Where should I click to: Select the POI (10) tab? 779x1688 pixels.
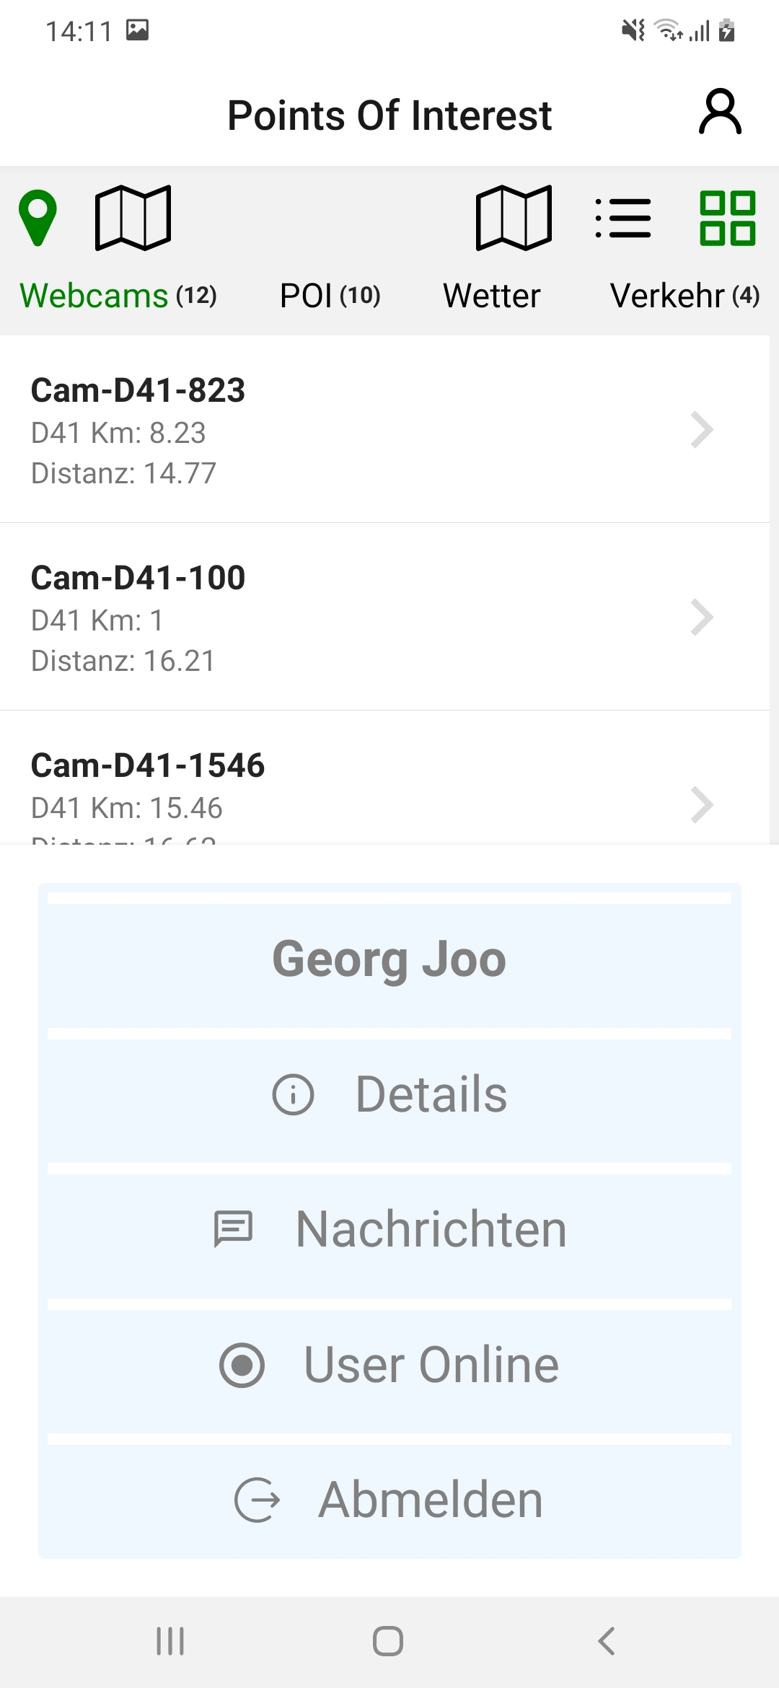tap(330, 296)
